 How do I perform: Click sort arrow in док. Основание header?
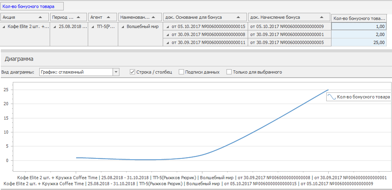click(x=238, y=17)
